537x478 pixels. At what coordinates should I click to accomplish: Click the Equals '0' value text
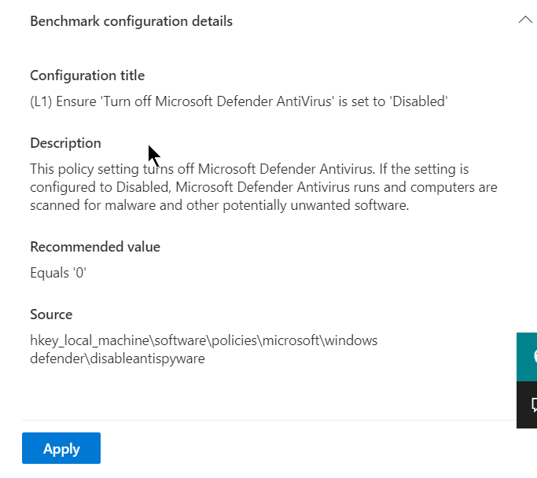58,272
